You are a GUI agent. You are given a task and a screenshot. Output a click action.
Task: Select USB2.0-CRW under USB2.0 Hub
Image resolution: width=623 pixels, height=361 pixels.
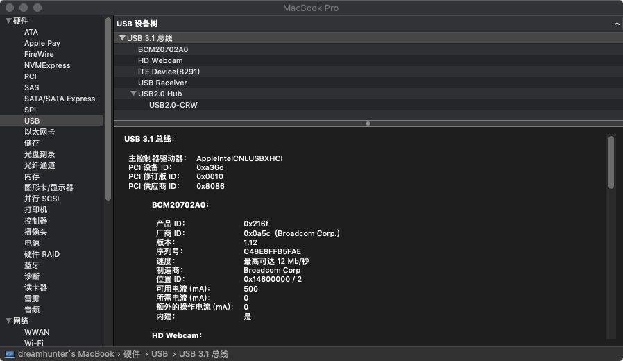point(173,106)
